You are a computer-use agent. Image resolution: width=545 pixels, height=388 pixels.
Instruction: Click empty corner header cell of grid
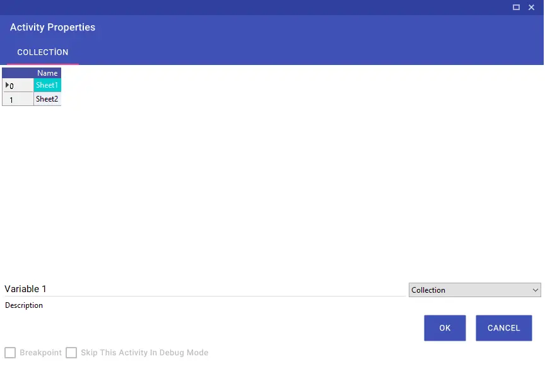coord(18,73)
